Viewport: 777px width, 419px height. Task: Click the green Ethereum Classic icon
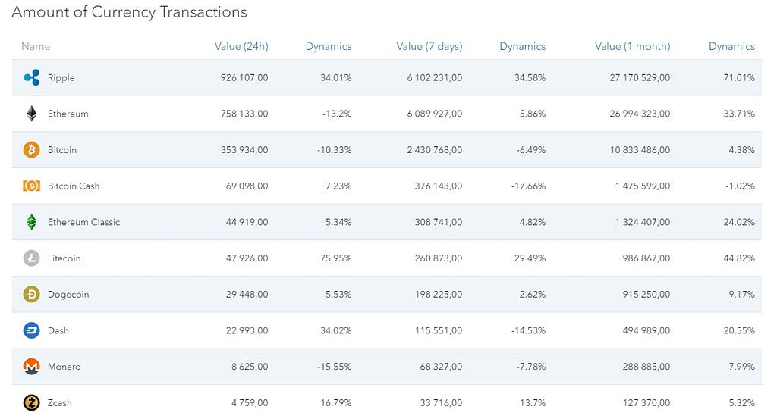click(31, 222)
